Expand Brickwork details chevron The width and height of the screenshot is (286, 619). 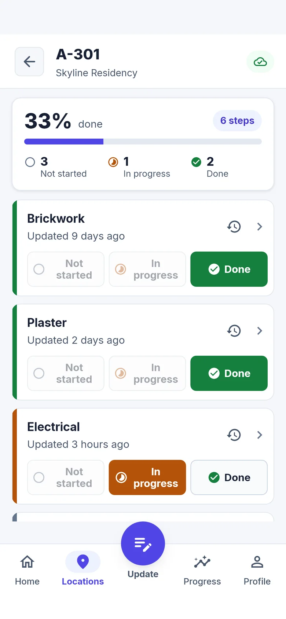(260, 227)
